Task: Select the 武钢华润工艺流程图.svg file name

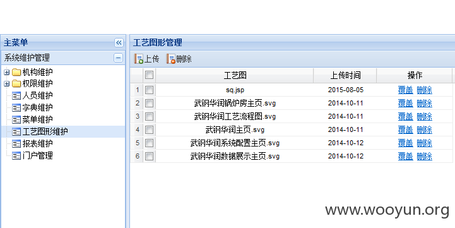Action: (x=235, y=116)
